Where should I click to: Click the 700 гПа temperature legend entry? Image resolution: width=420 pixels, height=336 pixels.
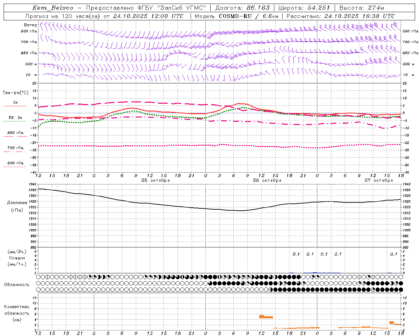point(15,148)
